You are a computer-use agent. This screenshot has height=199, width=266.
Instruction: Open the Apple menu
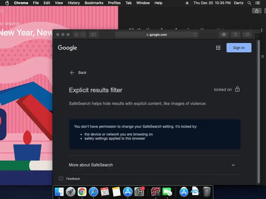(7, 3)
